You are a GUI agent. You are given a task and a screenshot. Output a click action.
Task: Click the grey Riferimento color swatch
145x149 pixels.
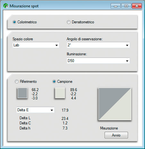point(22,93)
